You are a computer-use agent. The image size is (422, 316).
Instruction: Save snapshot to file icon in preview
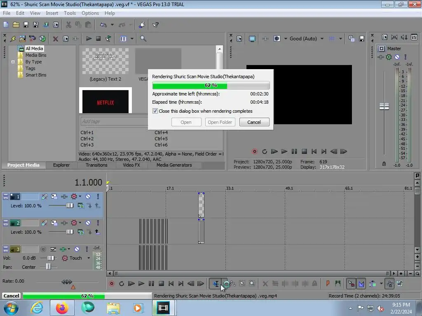coord(362,39)
